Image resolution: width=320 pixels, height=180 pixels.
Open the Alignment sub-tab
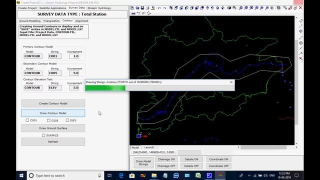tap(81, 21)
